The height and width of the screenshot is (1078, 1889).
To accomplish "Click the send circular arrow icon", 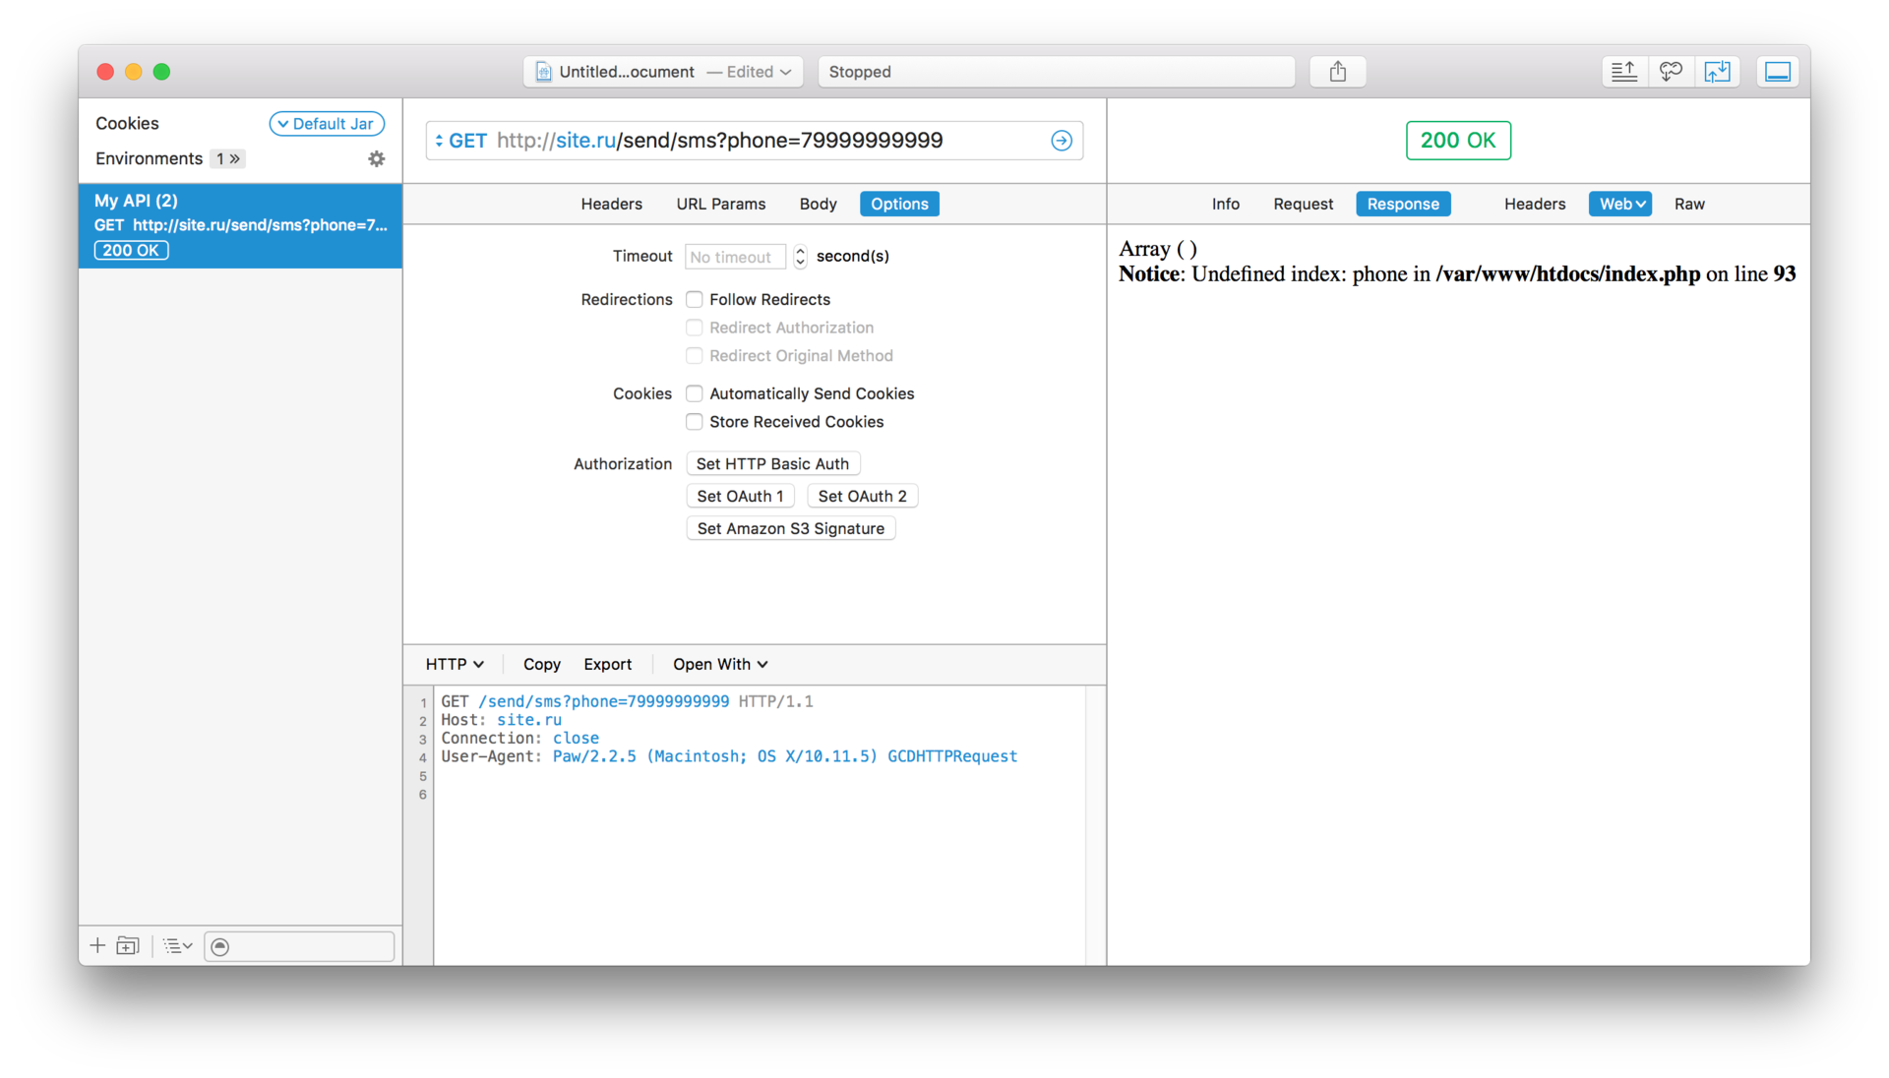I will tap(1063, 140).
